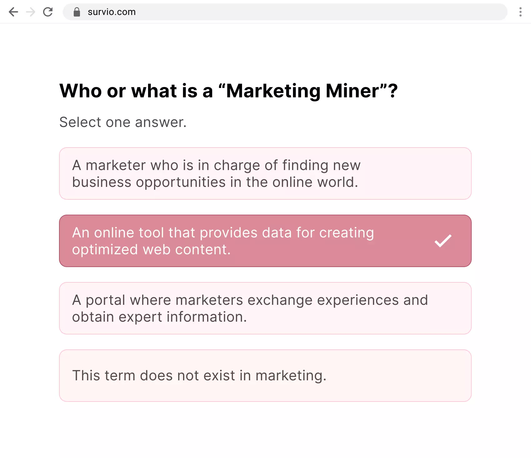Click the white checkmark on the selected answer

point(443,241)
